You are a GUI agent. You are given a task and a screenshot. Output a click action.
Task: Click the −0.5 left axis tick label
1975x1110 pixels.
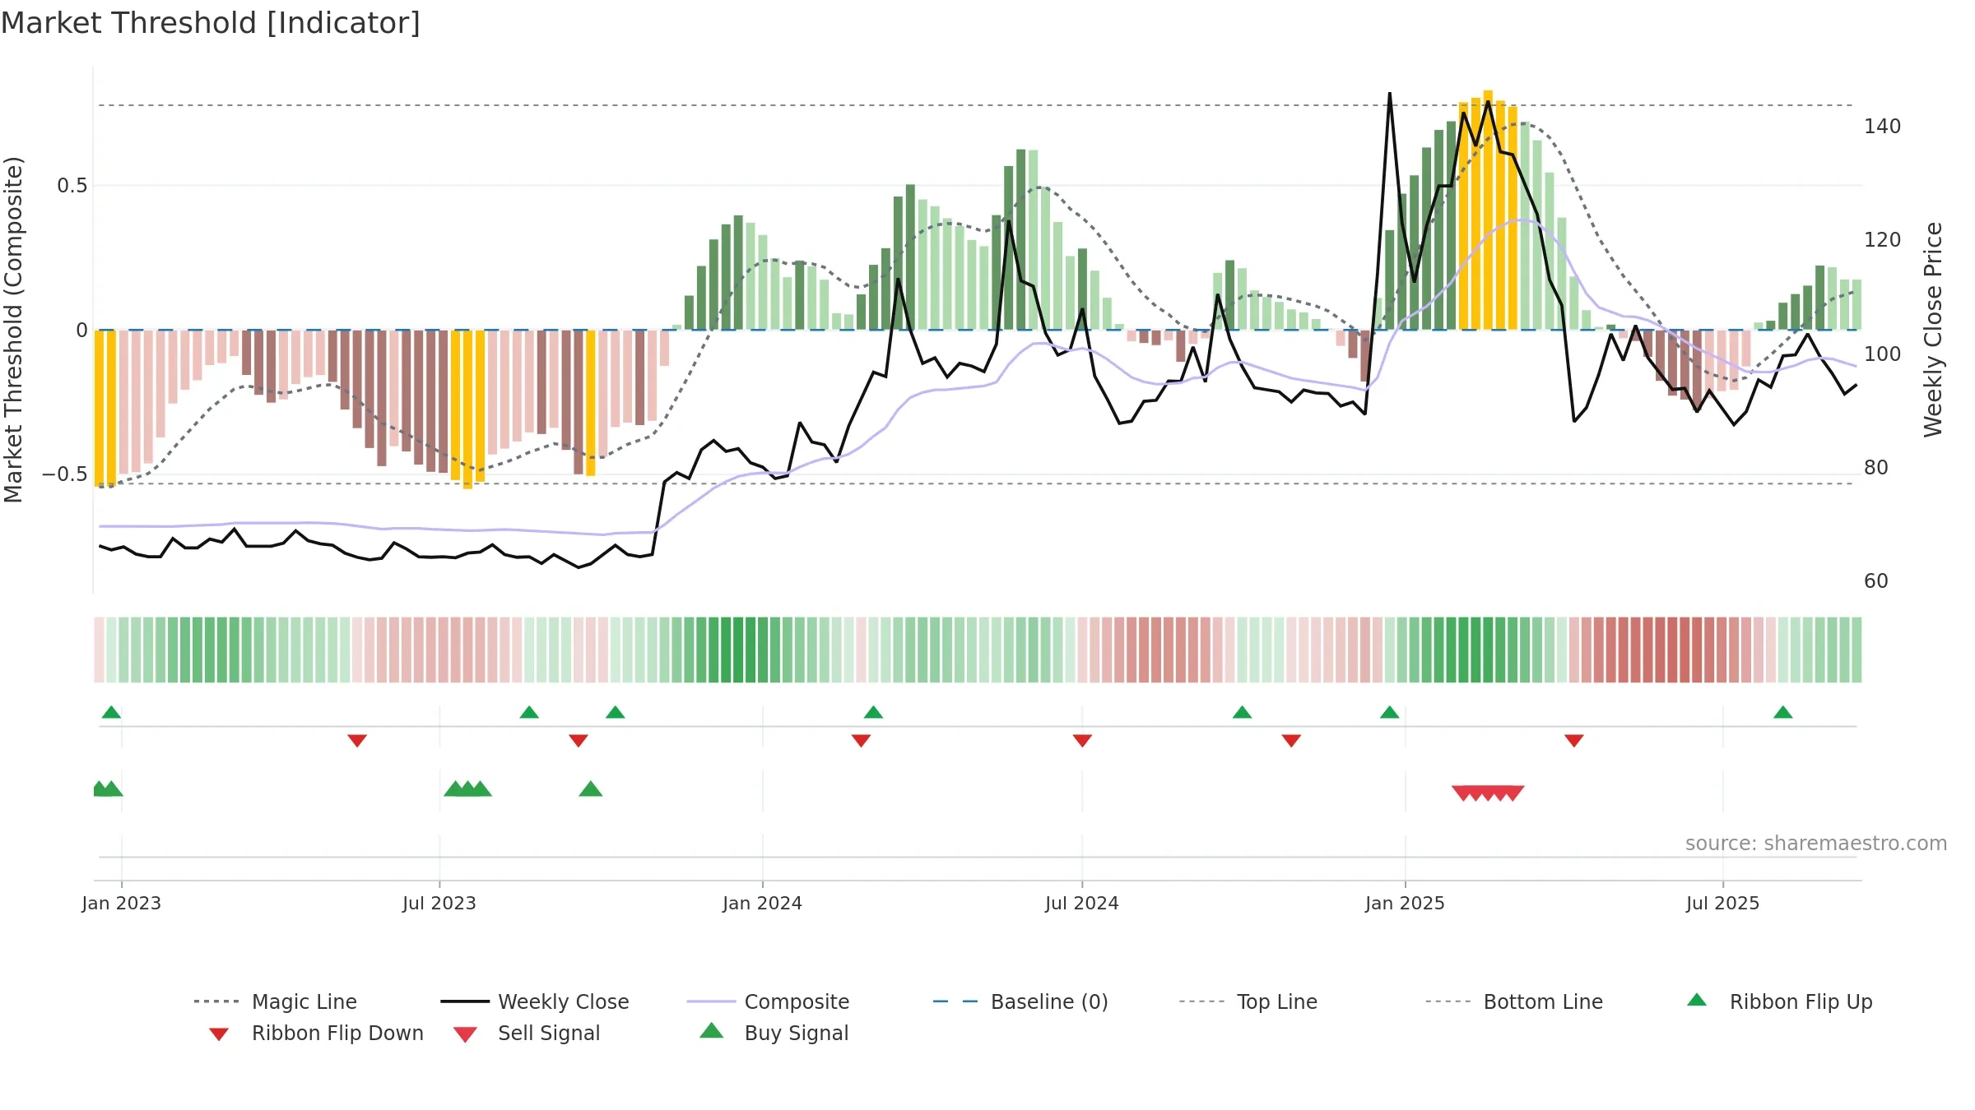pos(65,474)
